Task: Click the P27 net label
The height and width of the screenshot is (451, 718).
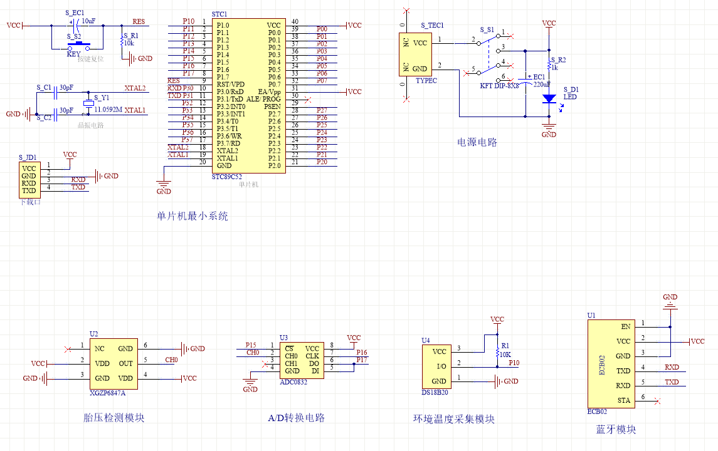Action: tap(322, 110)
